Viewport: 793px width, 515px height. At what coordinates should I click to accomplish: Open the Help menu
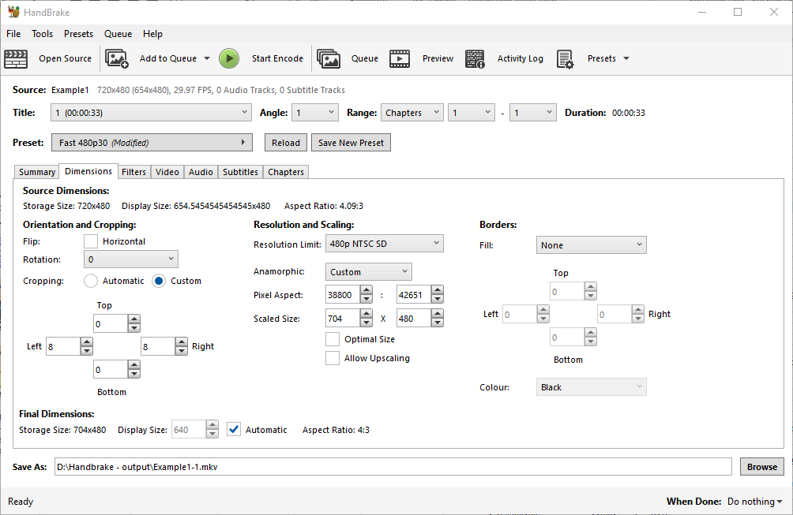pyautogui.click(x=152, y=34)
